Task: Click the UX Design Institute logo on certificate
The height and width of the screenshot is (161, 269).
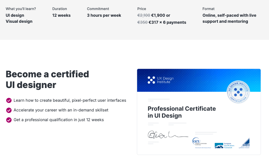Action: [x=161, y=80]
